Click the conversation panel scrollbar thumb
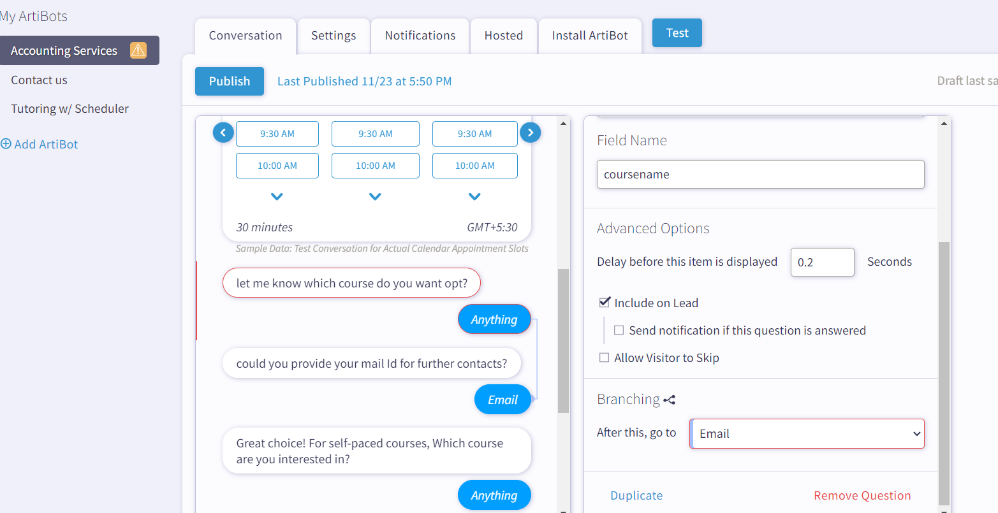The height and width of the screenshot is (513, 998). (563, 341)
